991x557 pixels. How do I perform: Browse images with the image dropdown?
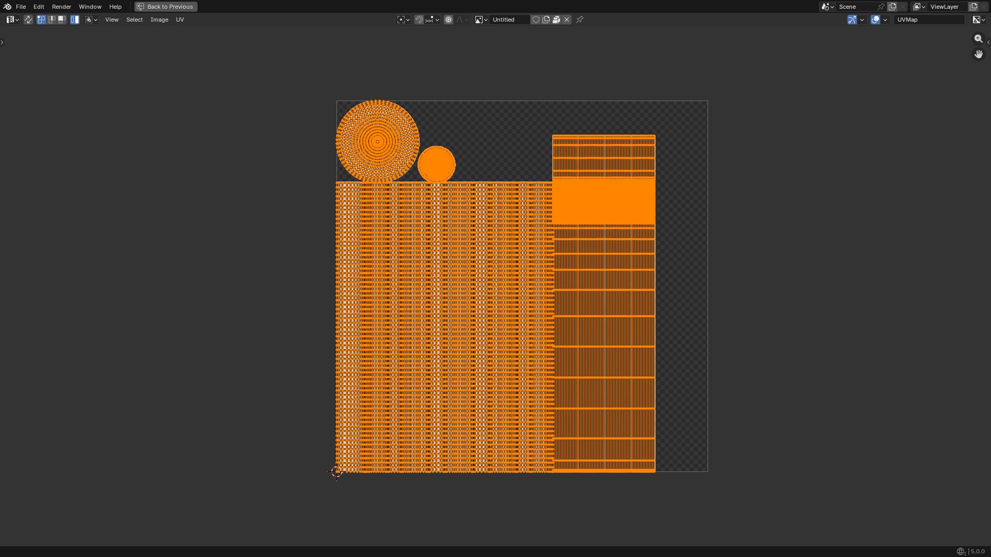coord(481,20)
